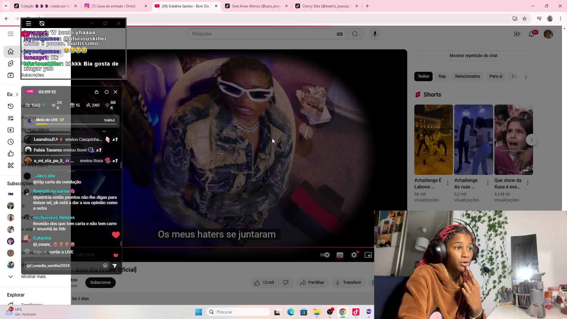This screenshot has width=567, height=319.
Task: Send the LIVE chat message arrow
Action: pos(115,266)
